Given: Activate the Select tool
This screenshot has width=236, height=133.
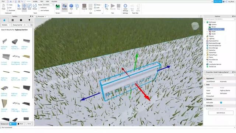Looking at the screenshot, I should tap(19, 7).
